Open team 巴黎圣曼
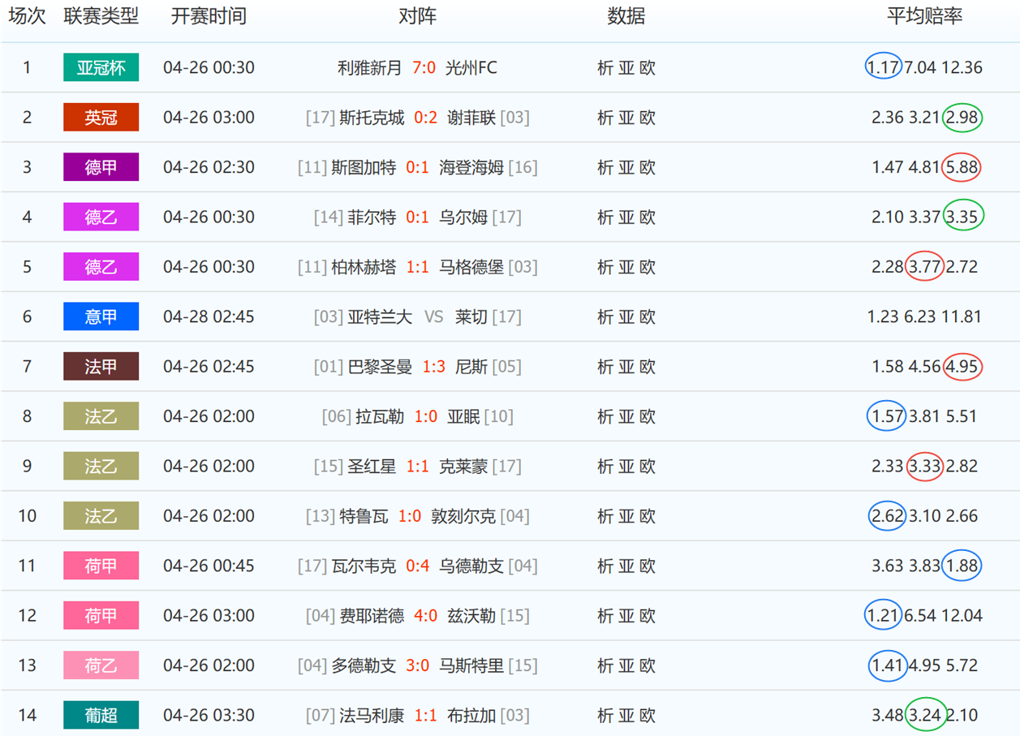Screen dimensions: 1020x736 tap(380, 366)
